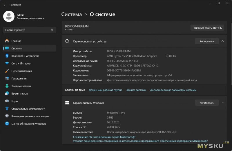
Task: Click the Персонализация brush icon
Action: point(7,71)
